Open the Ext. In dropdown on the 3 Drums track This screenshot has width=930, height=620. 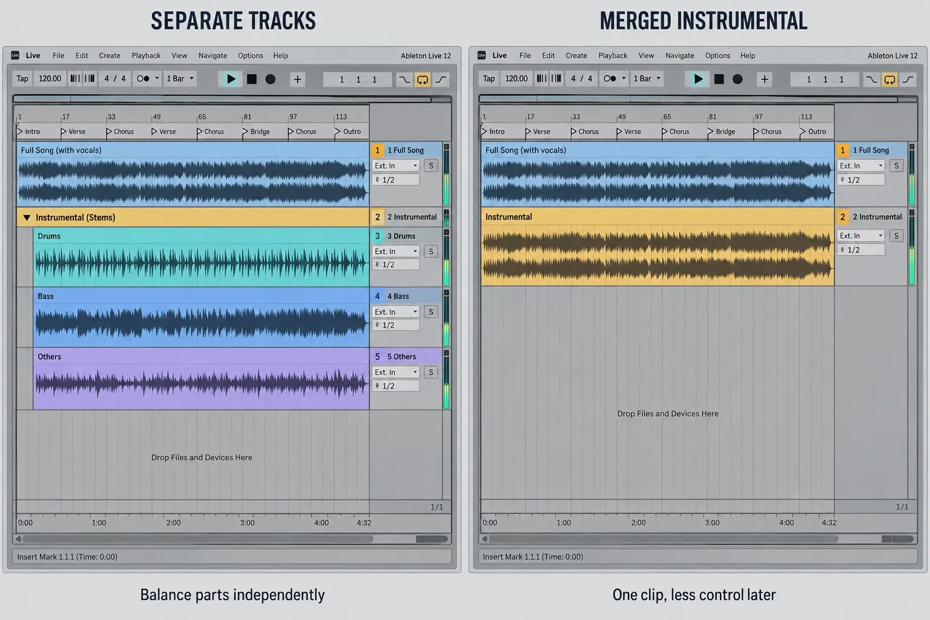coord(396,251)
